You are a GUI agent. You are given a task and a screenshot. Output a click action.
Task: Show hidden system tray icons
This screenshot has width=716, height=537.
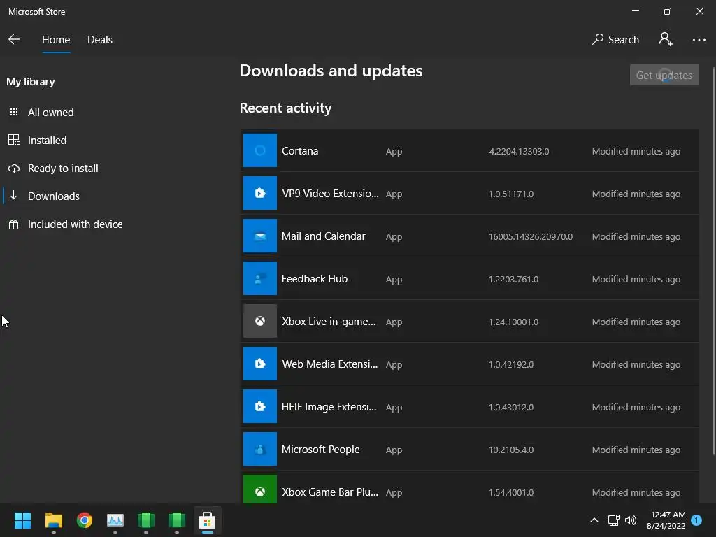coord(594,520)
